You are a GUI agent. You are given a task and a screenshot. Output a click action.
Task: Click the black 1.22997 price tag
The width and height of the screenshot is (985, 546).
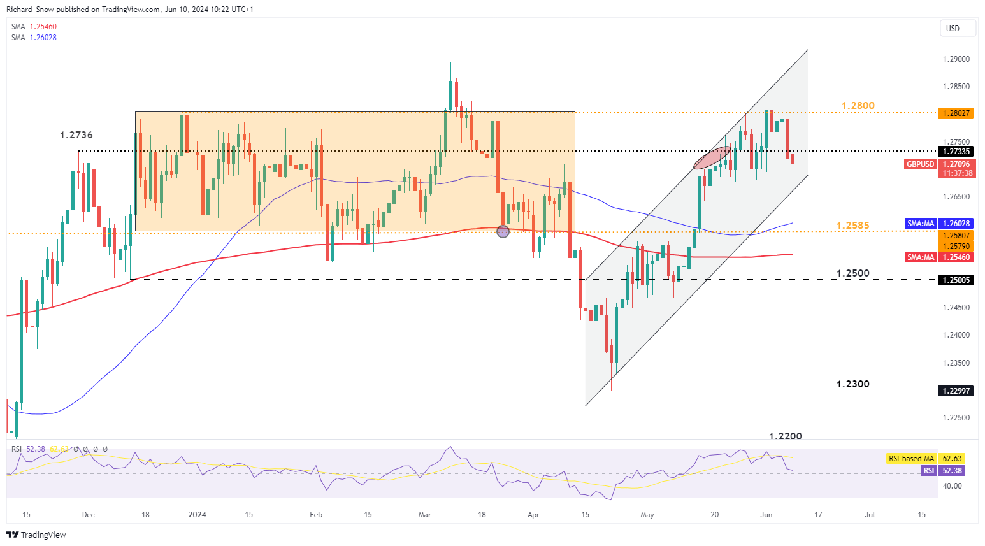[957, 391]
